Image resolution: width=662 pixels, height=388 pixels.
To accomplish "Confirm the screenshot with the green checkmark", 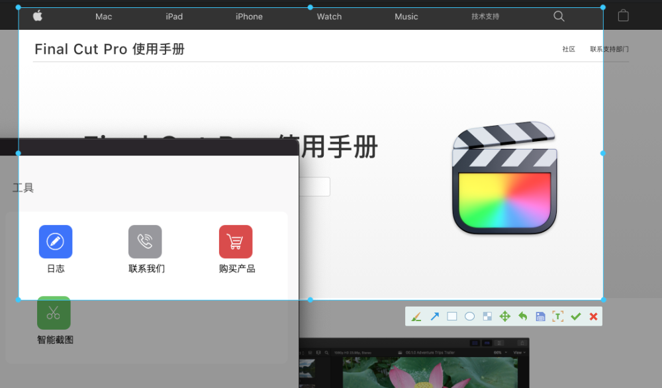I will 576,316.
